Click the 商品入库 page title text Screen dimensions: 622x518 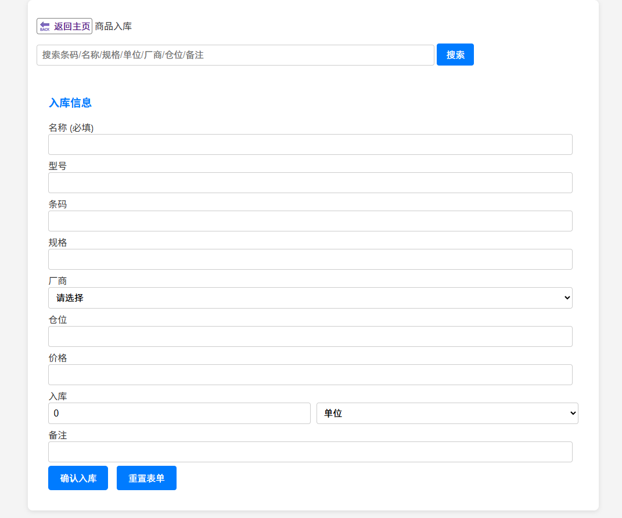point(113,26)
